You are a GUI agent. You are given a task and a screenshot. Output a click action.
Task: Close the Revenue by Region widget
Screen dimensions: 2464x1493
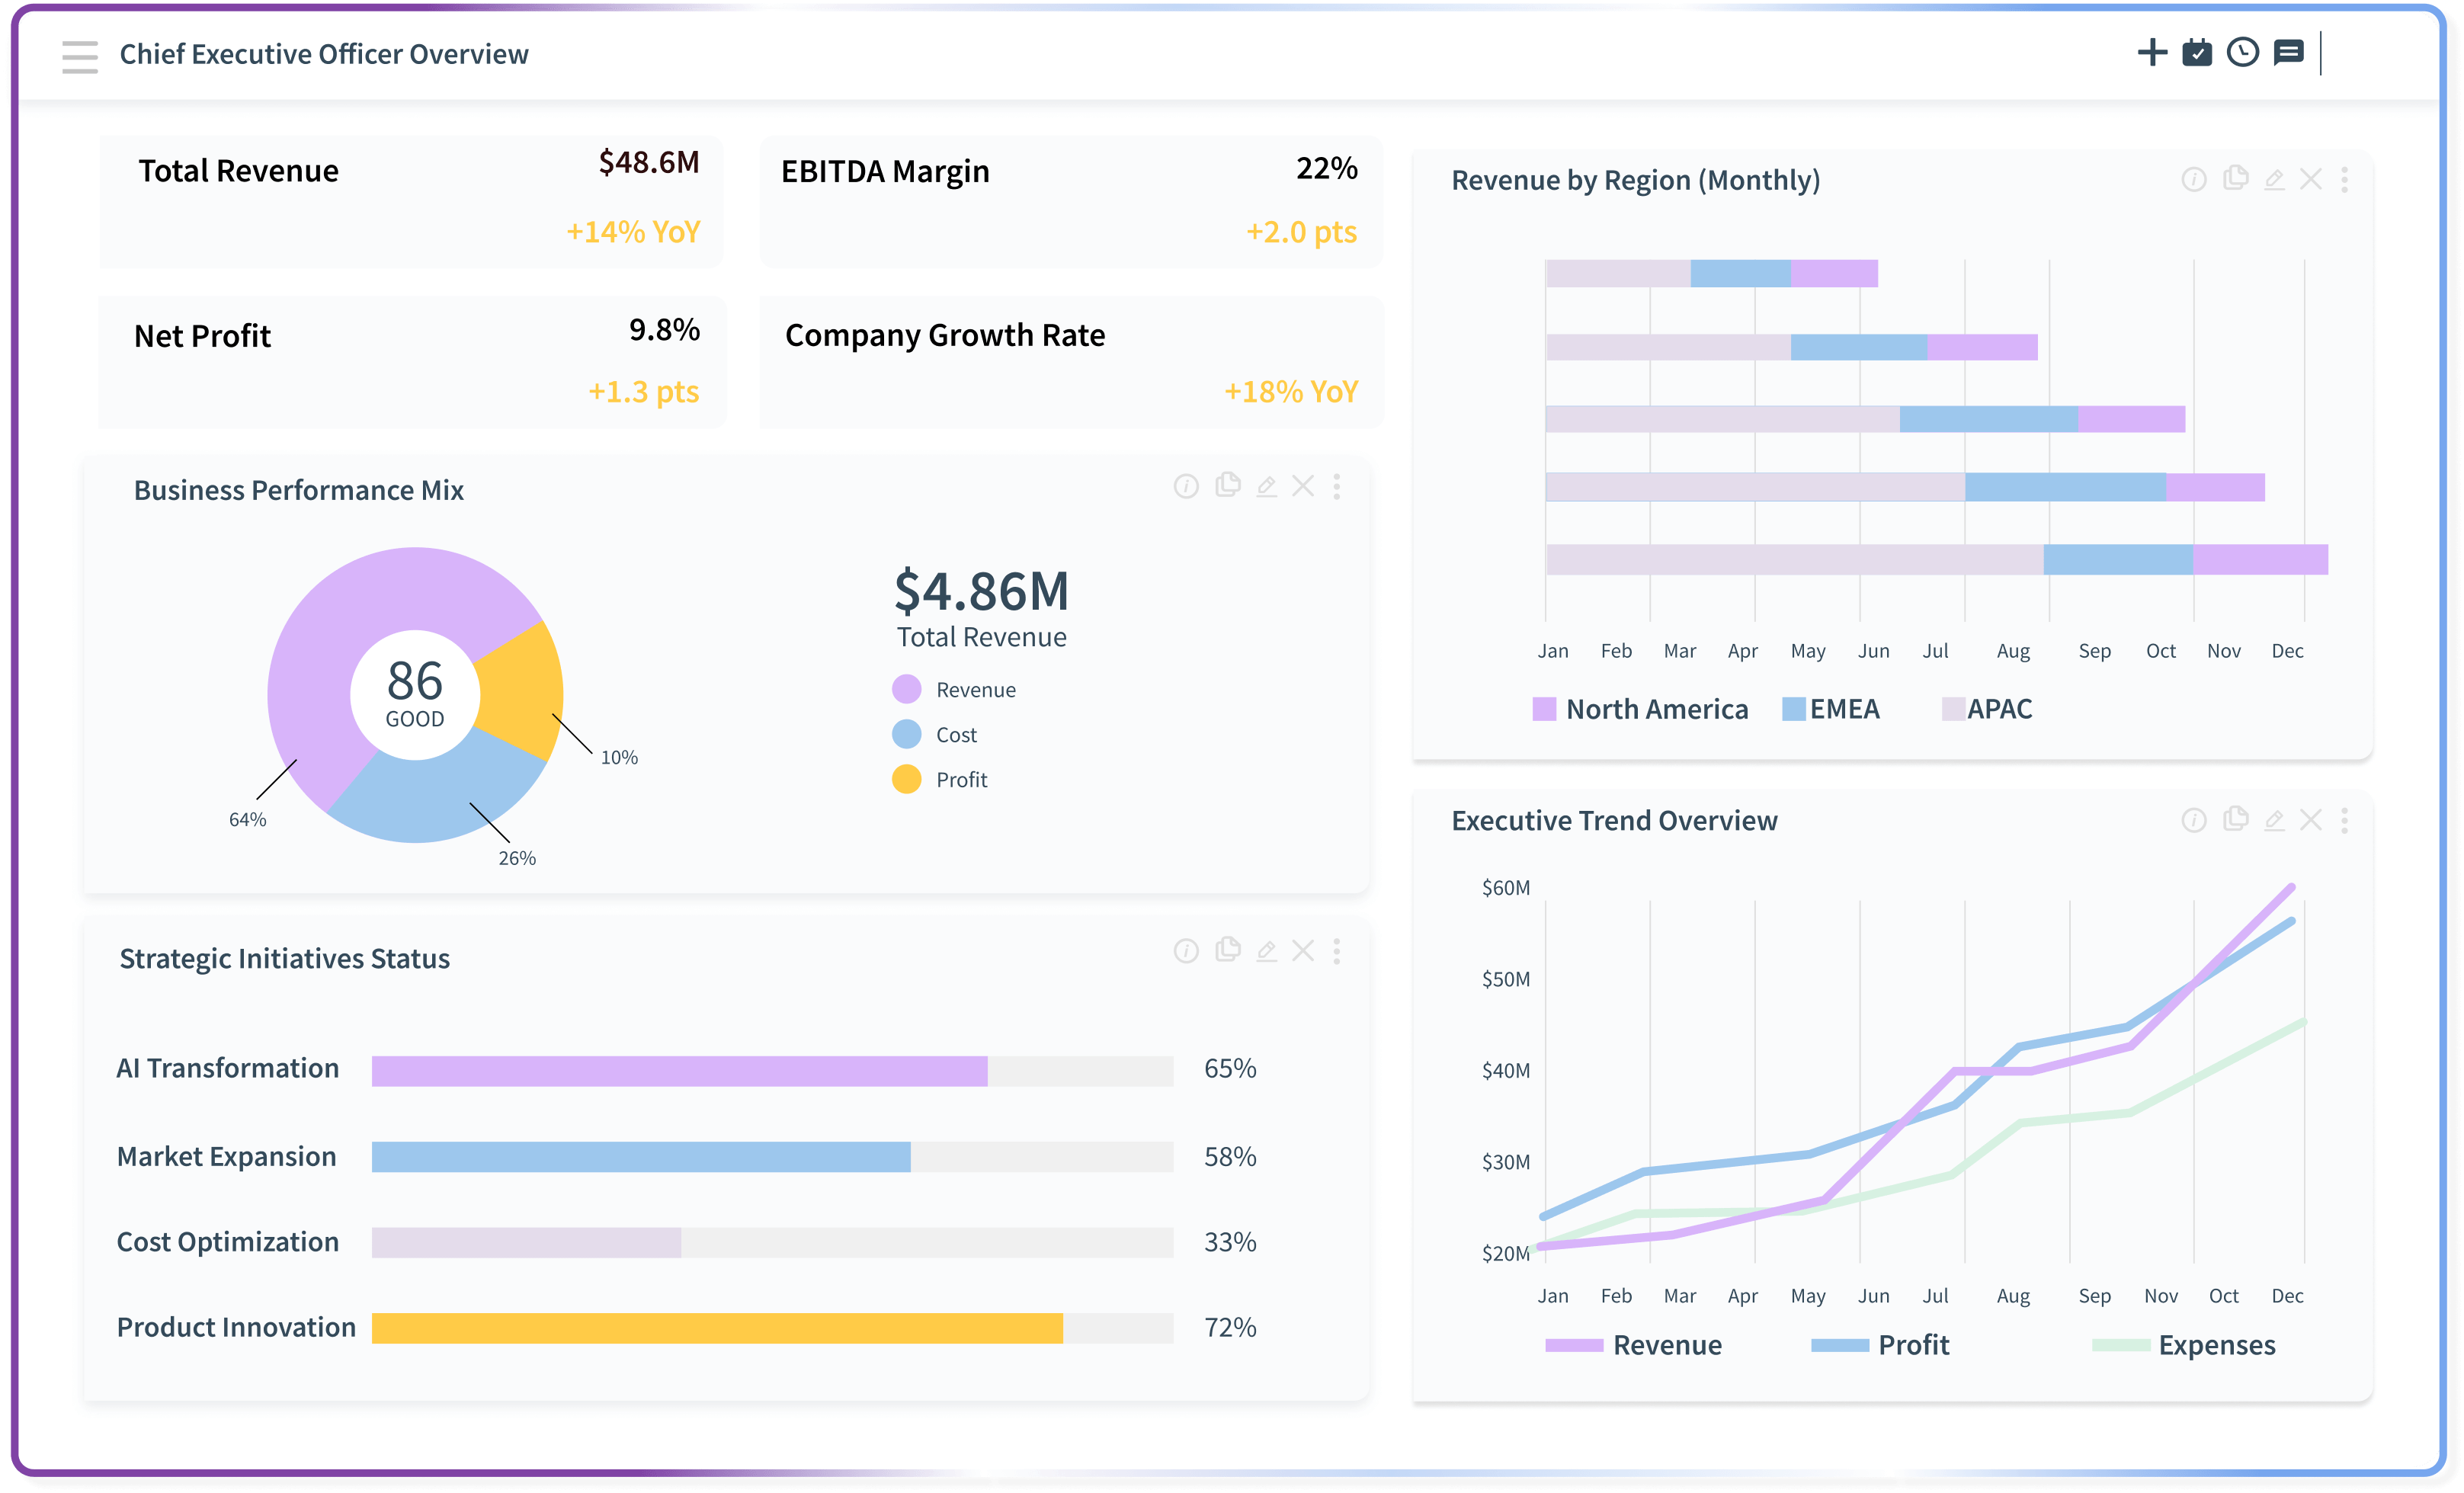[2311, 179]
